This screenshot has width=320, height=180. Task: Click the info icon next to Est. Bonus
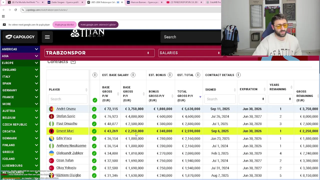[170, 75]
